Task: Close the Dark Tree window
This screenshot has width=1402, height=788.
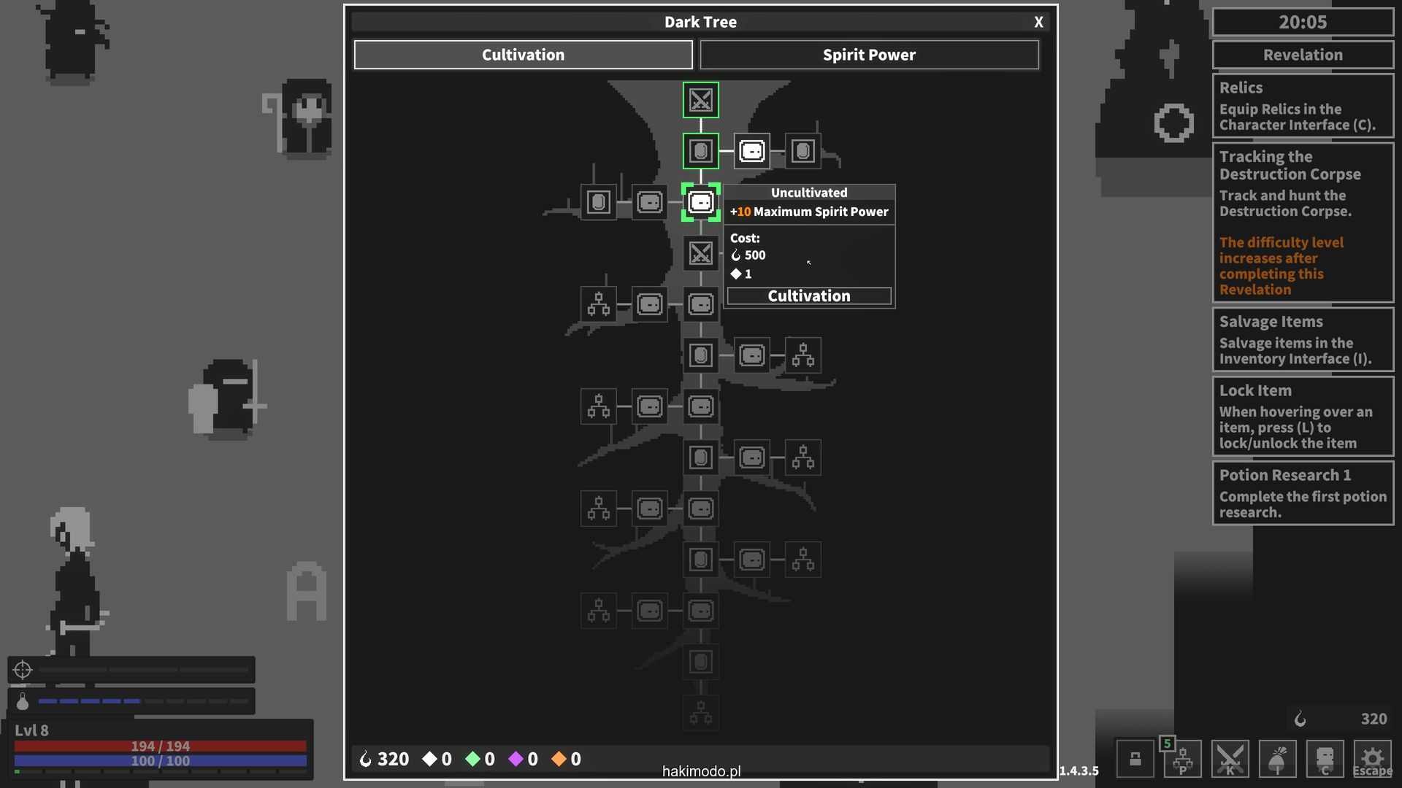Action: (x=1038, y=22)
